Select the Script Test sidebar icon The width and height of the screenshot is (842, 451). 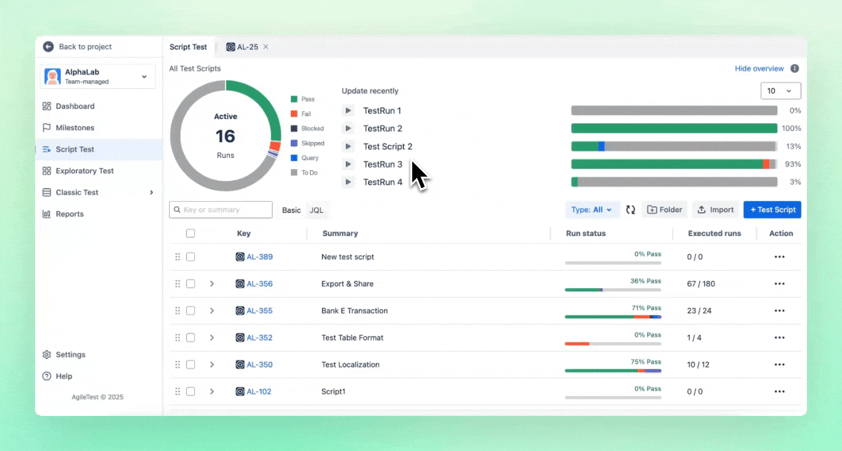click(46, 149)
